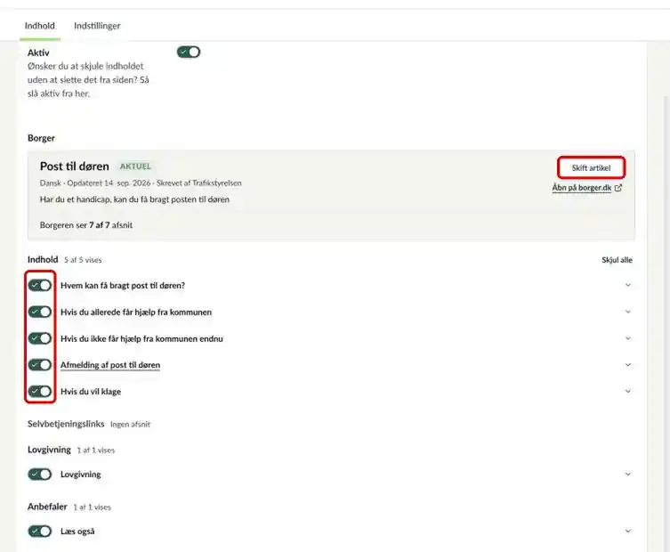Open the Åbn på borger.dk link
This screenshot has height=552, width=670.
click(582, 187)
